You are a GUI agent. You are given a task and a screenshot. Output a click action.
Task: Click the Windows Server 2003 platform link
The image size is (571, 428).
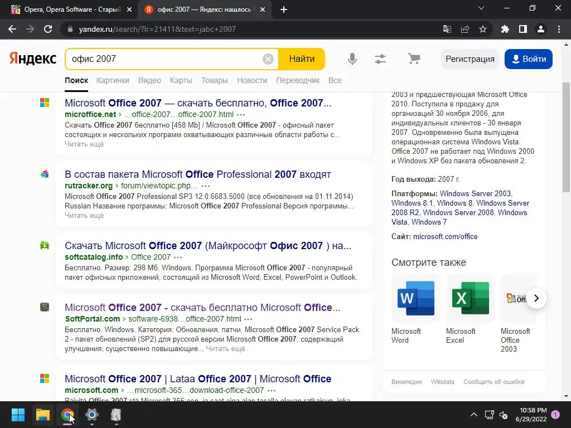[x=475, y=193]
